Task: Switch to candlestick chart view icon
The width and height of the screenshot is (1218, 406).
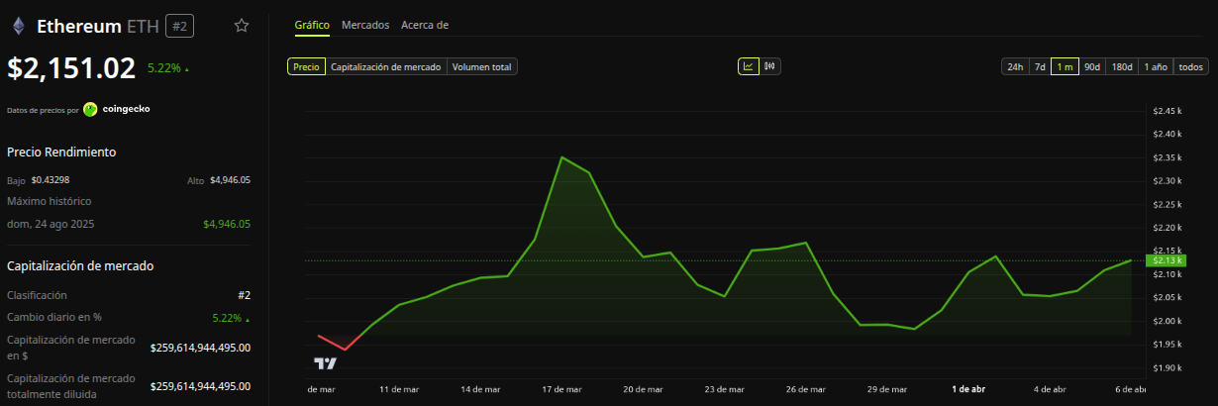Action: click(x=769, y=66)
